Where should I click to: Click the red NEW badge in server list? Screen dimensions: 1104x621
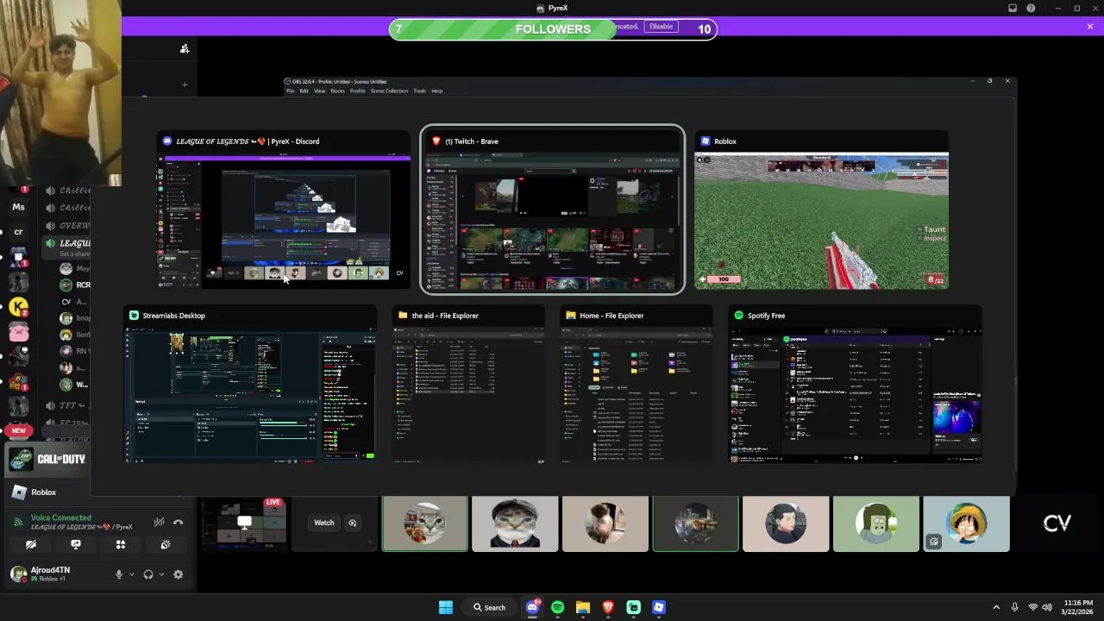click(x=19, y=430)
